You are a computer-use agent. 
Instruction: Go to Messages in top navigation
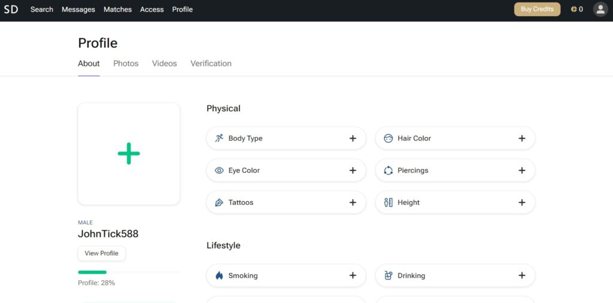coord(78,10)
